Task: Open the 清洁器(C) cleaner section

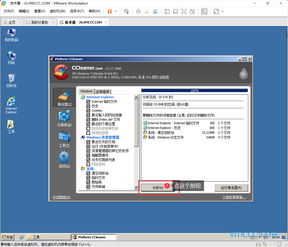Action: point(64,97)
